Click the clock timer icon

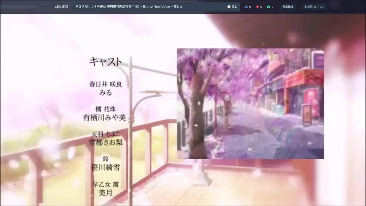click(229, 7)
